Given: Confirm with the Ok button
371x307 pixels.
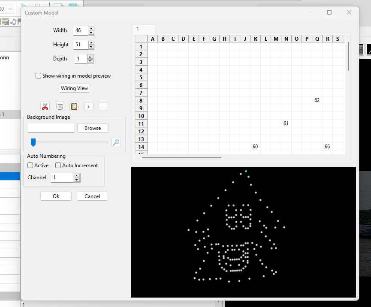Looking at the screenshot, I should [x=56, y=196].
